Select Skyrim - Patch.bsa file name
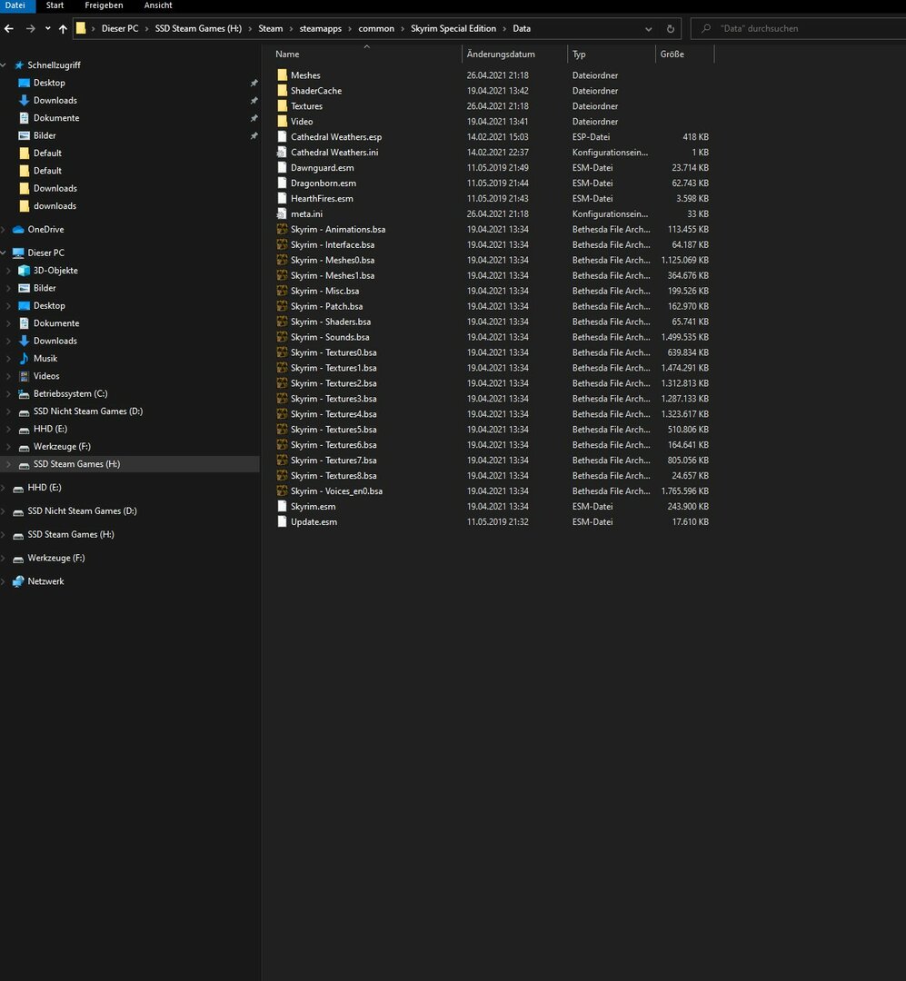 [327, 307]
